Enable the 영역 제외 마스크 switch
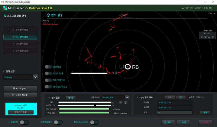The image size is (217, 127). pyautogui.click(x=48, y=87)
